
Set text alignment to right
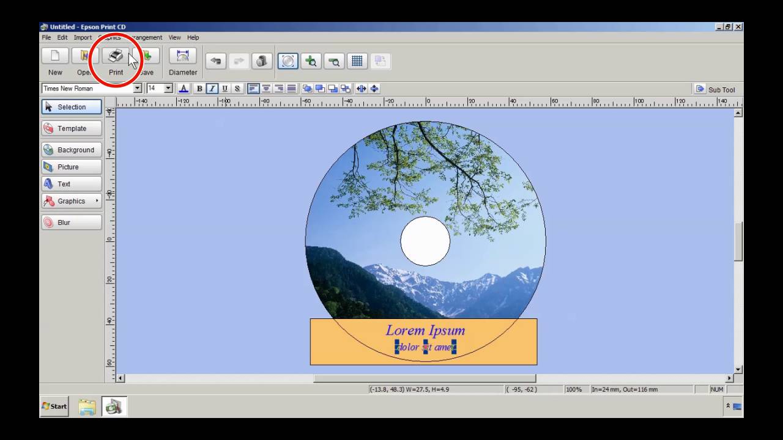click(x=279, y=89)
